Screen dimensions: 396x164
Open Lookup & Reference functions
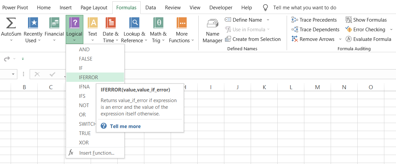(x=134, y=23)
